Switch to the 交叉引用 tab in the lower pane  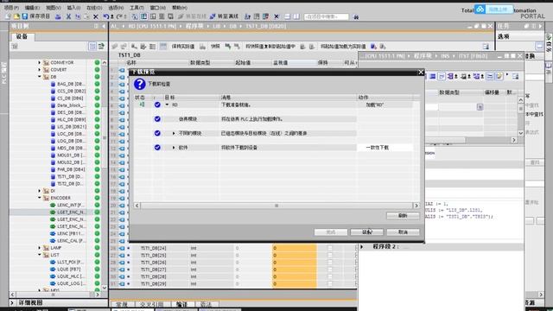tap(151, 304)
